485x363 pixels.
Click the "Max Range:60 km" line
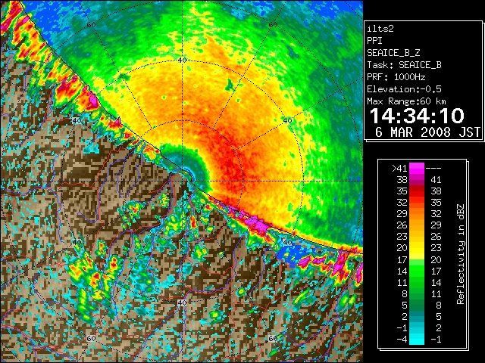click(406, 101)
